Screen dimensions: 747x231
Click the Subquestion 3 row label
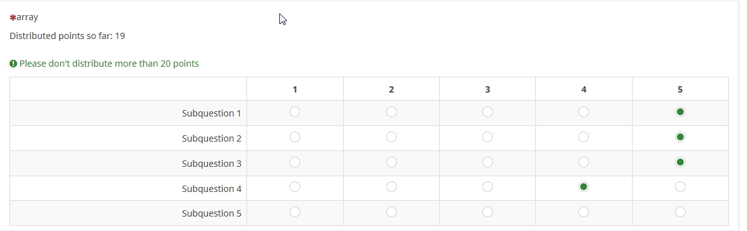(x=212, y=164)
